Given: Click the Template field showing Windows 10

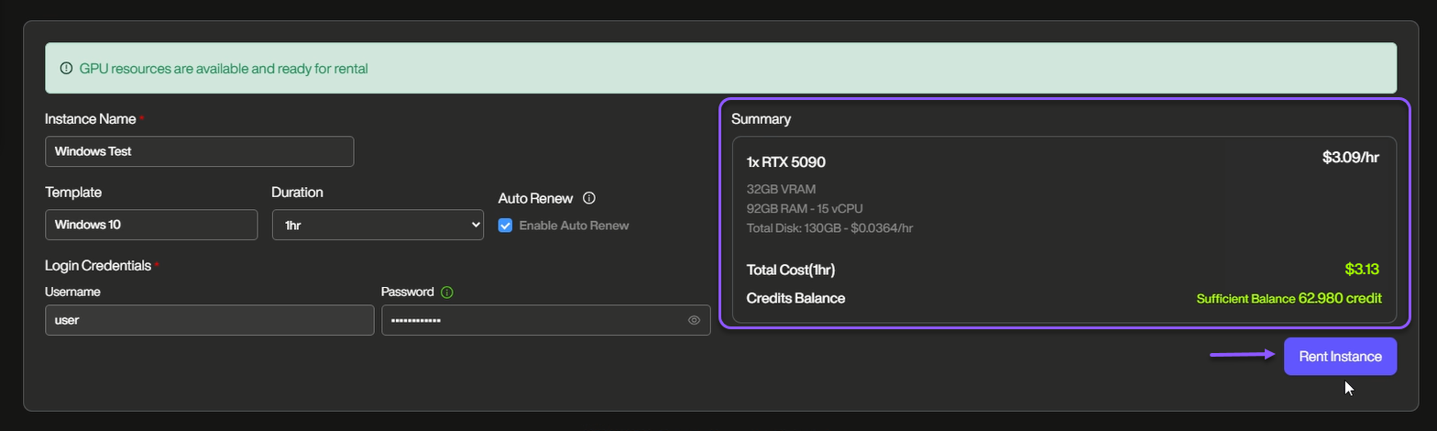Looking at the screenshot, I should [151, 225].
